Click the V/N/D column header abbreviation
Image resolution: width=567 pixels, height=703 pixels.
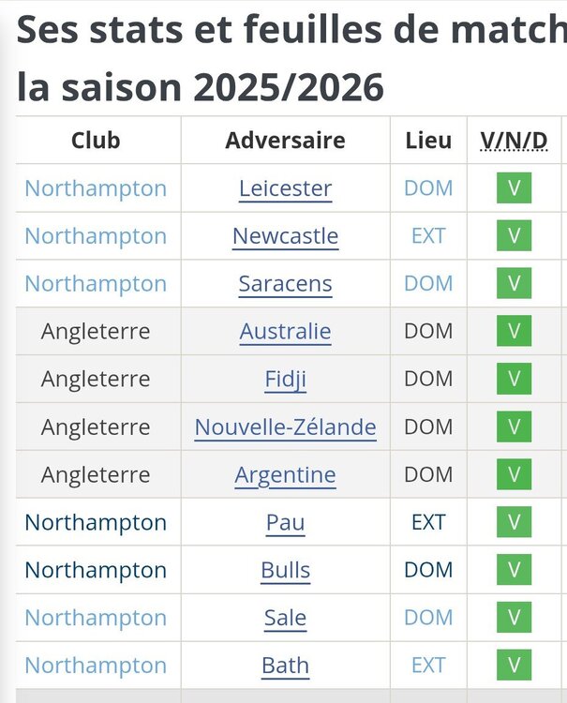point(514,141)
